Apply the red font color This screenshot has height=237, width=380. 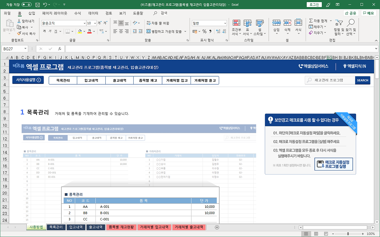click(x=89, y=31)
